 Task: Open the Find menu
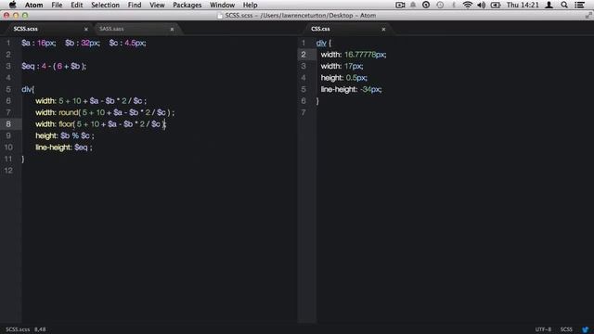(x=135, y=5)
